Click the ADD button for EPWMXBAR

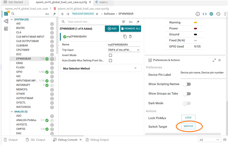pos(112,29)
